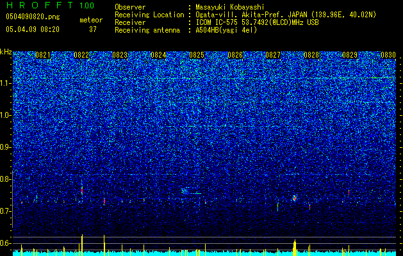Click the 'Receiving Location' label
Screen dimensions: 403x256
149,15
